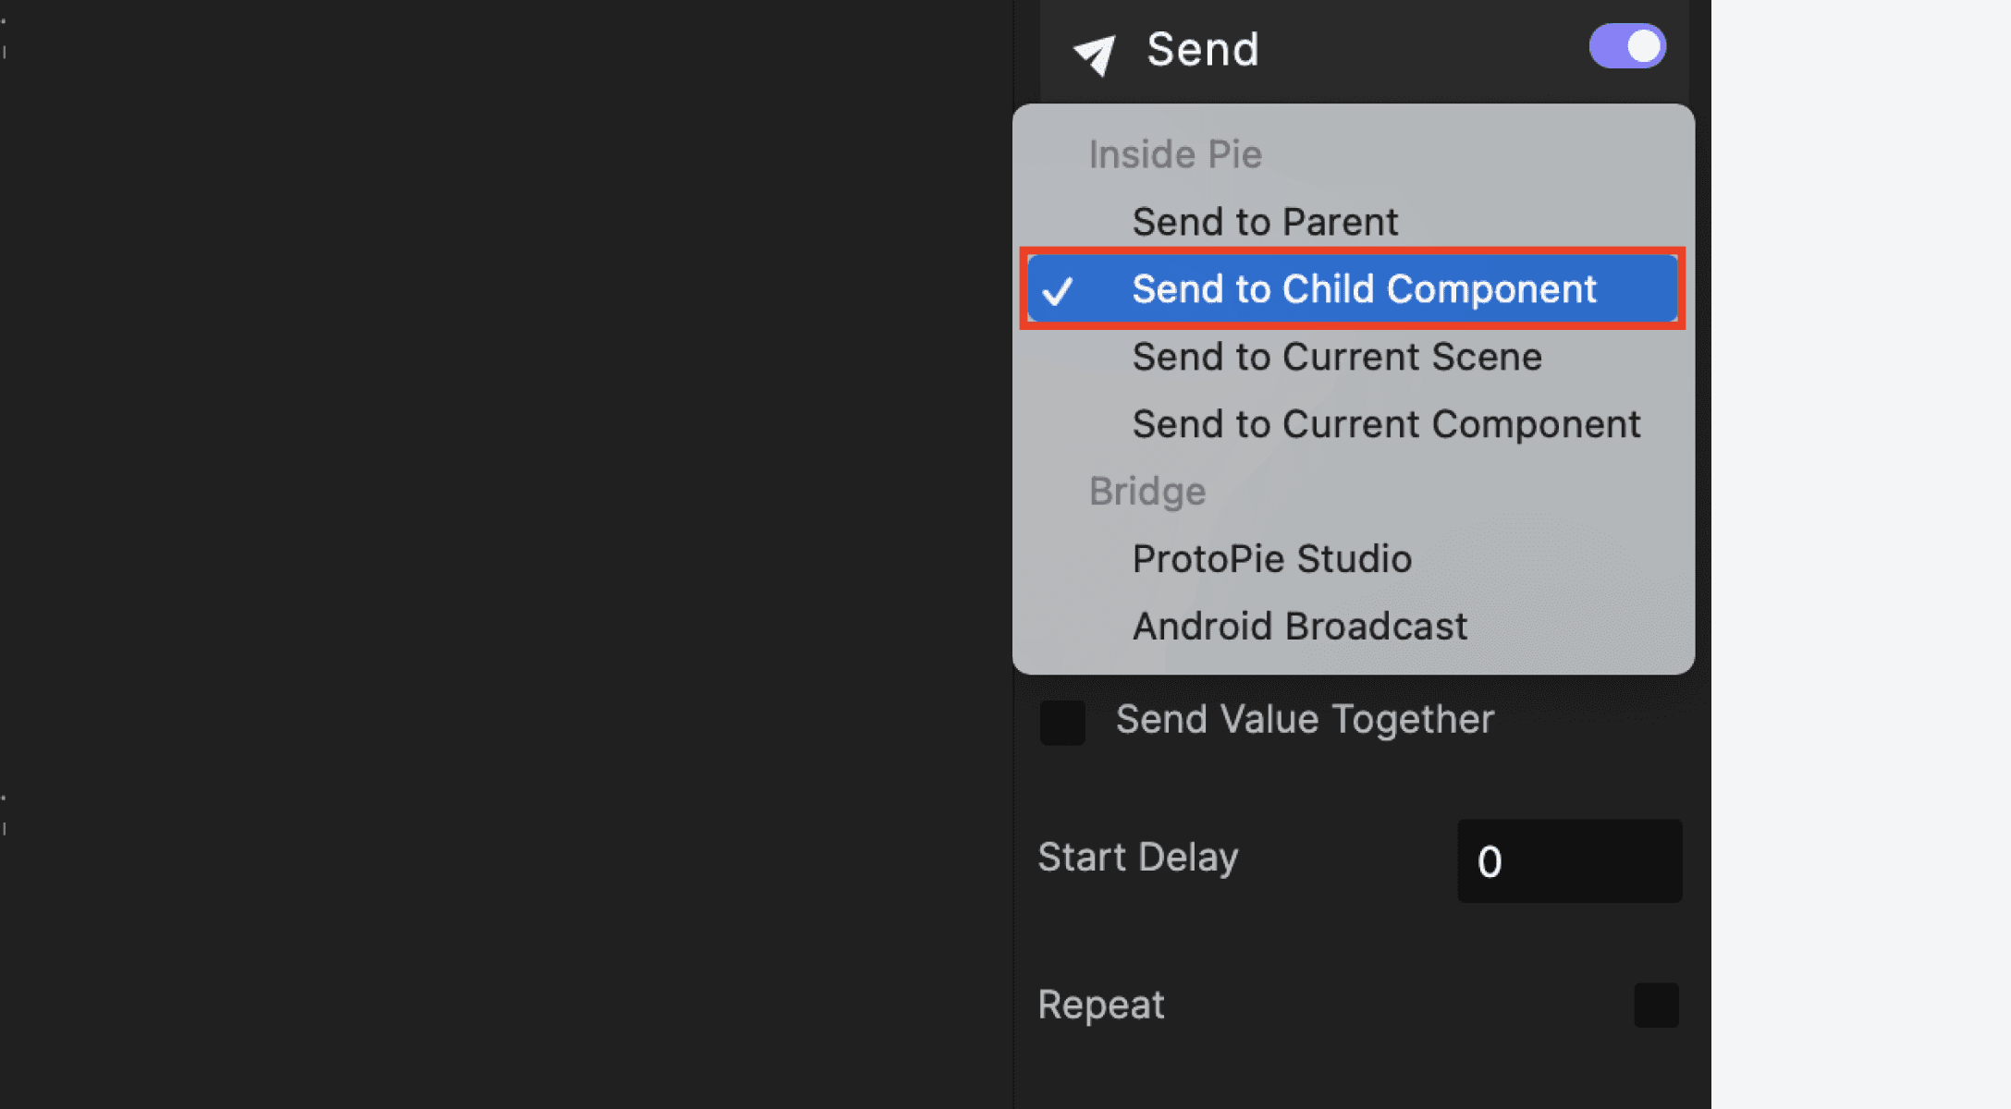Click the Bridge section header
The image size is (2011, 1109).
1147,491
